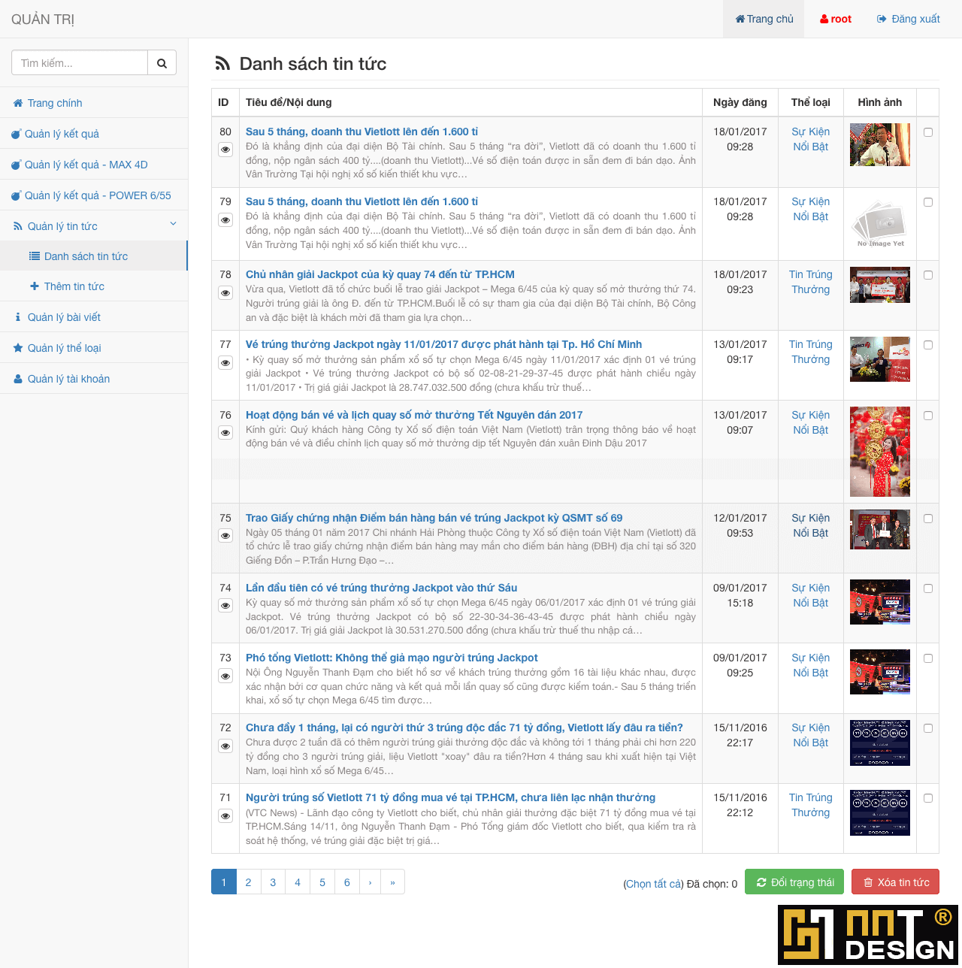Toggle eye visibility for news ID 75
Screen dimensions: 962x968
coord(225,535)
